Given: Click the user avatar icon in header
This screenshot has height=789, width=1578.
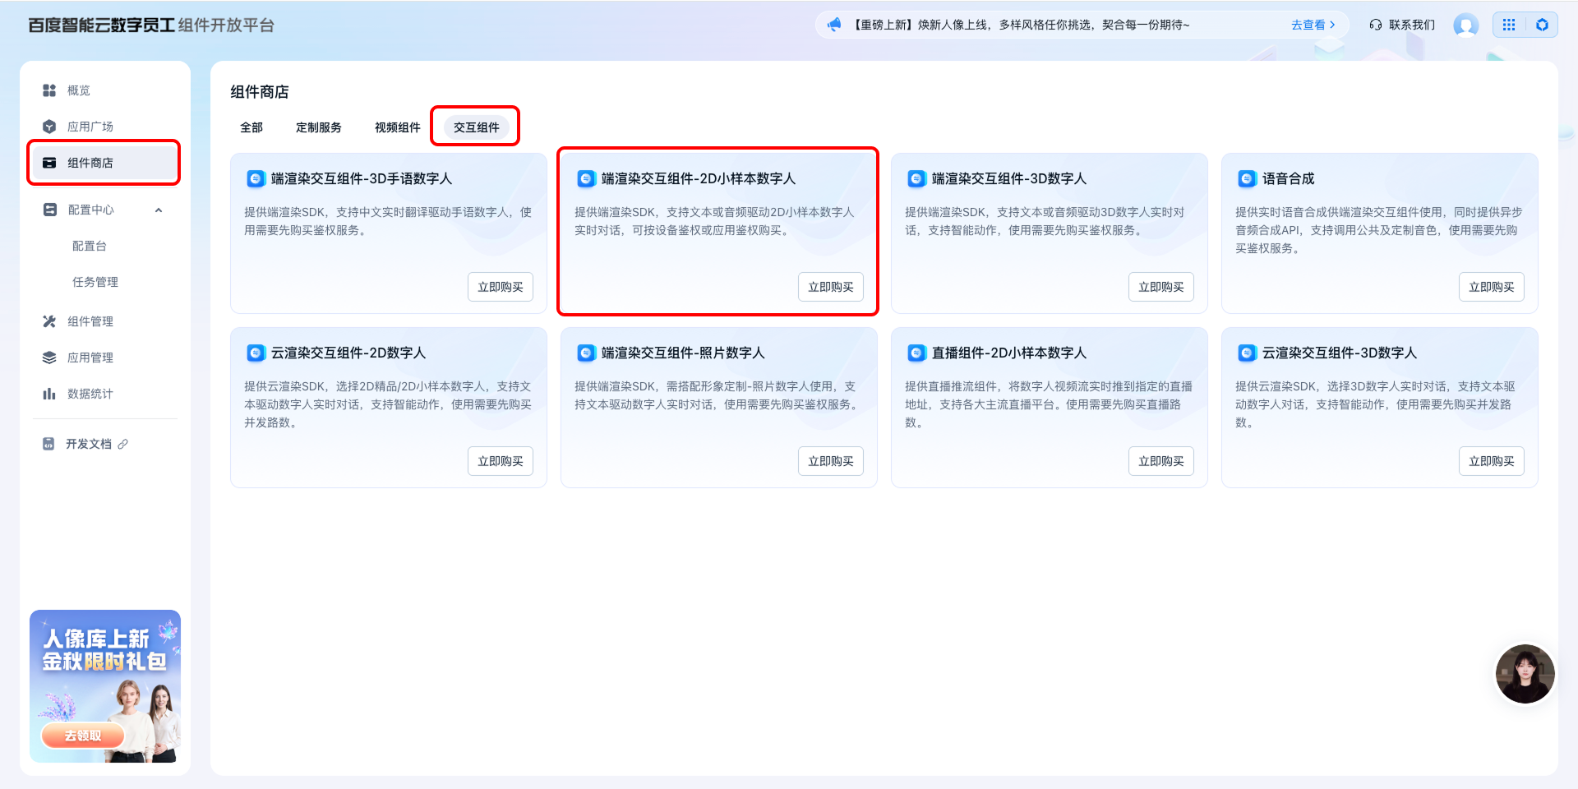Looking at the screenshot, I should tap(1465, 25).
